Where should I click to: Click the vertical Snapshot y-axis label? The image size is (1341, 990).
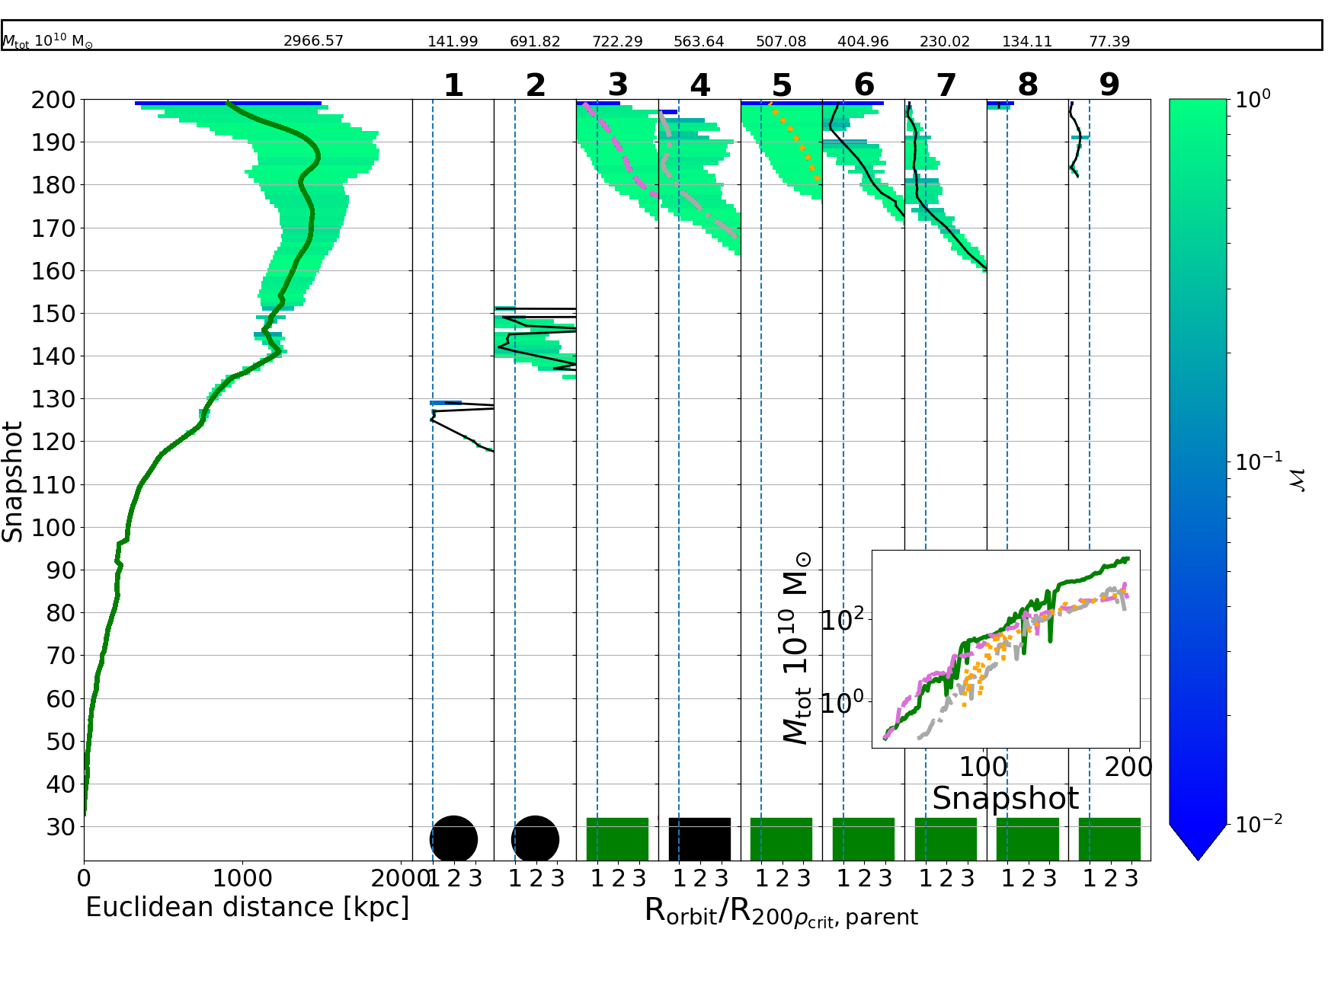13,481
